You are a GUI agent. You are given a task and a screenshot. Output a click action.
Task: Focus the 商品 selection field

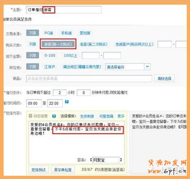tap(89, 79)
